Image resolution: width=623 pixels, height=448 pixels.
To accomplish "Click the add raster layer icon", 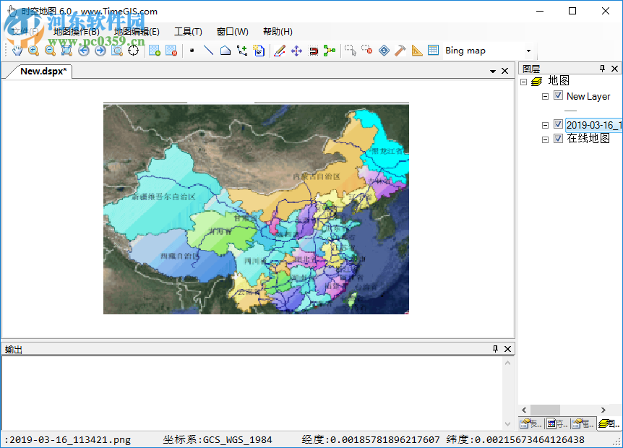I will [x=154, y=51].
